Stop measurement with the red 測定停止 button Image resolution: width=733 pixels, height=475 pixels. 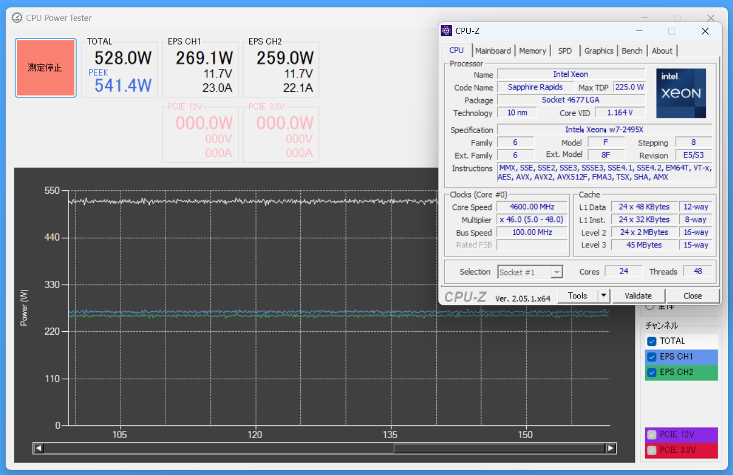tap(45, 68)
